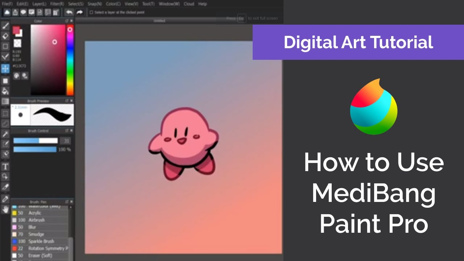Open the Layer menu

(x=39, y=4)
